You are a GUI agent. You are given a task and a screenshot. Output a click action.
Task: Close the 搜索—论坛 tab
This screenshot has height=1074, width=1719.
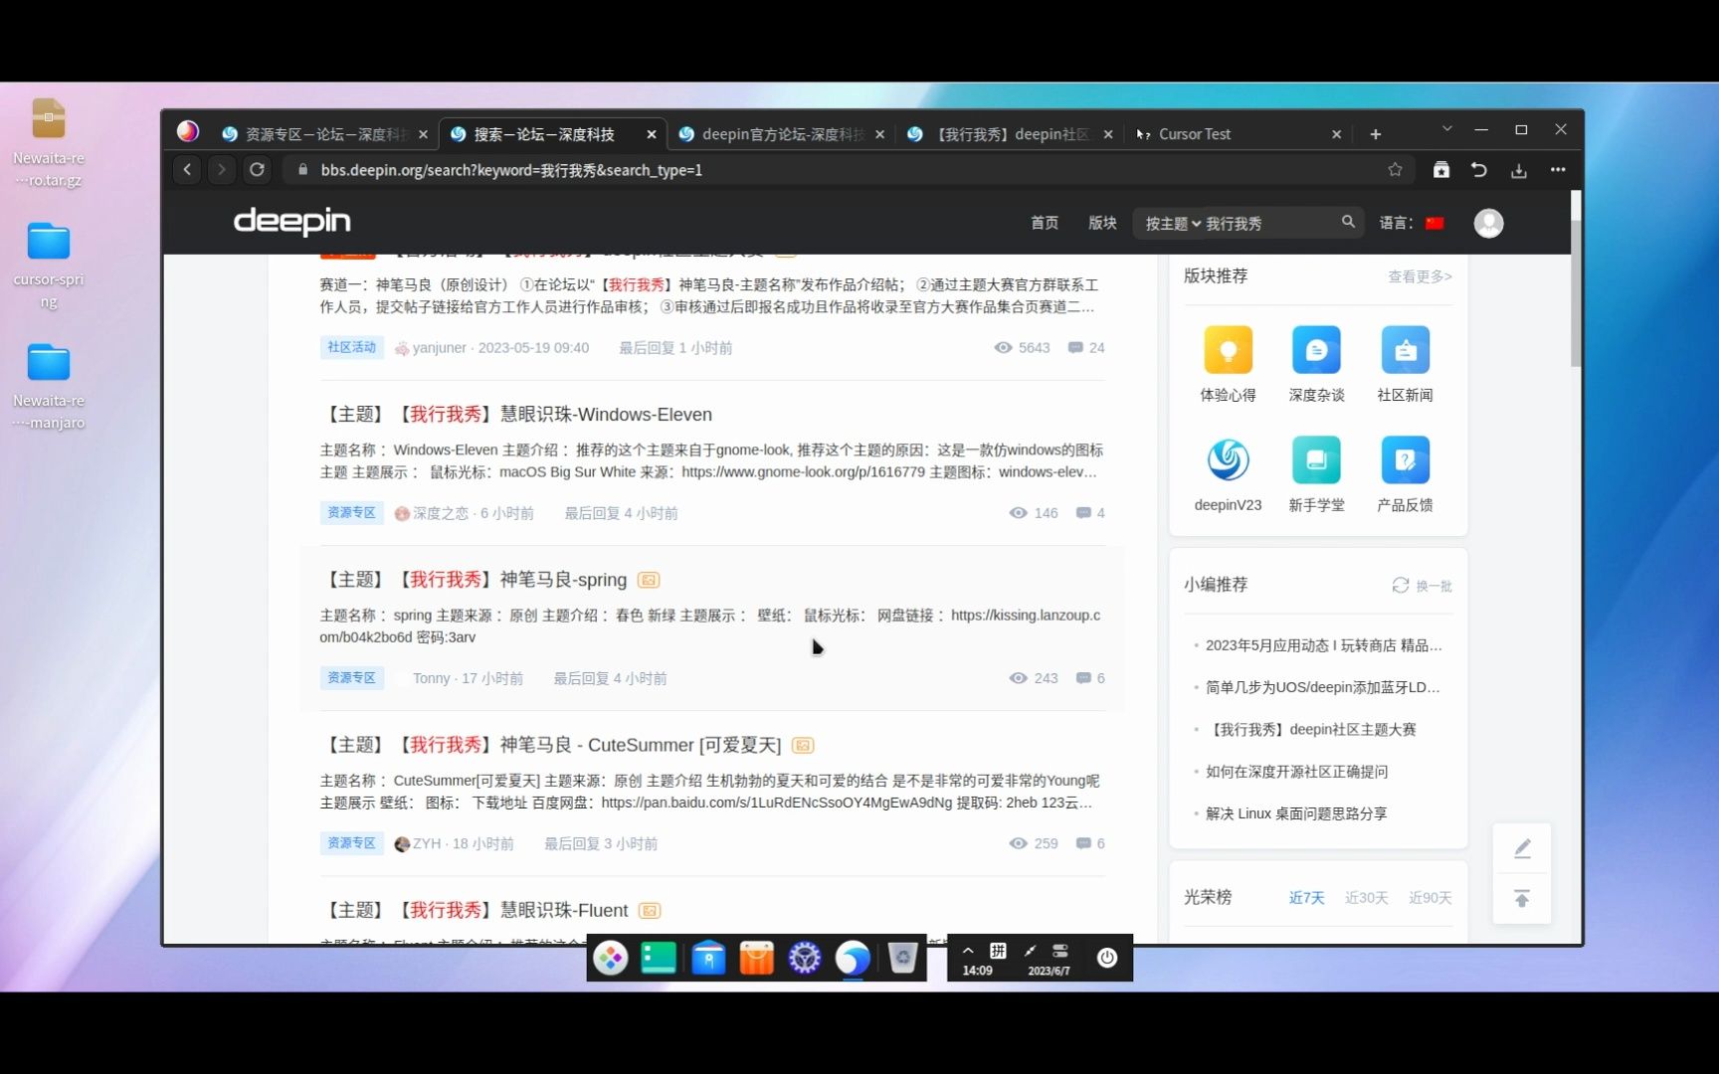pyautogui.click(x=652, y=134)
